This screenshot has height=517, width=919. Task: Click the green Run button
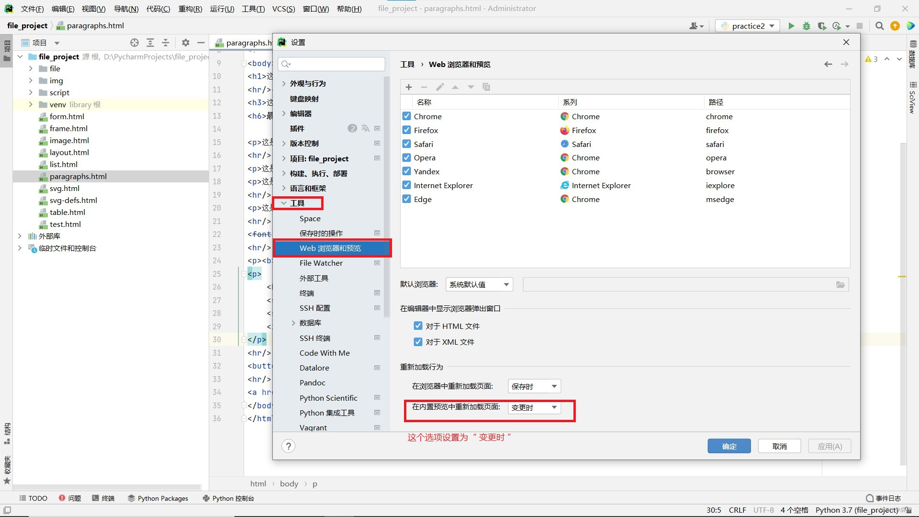coord(791,26)
